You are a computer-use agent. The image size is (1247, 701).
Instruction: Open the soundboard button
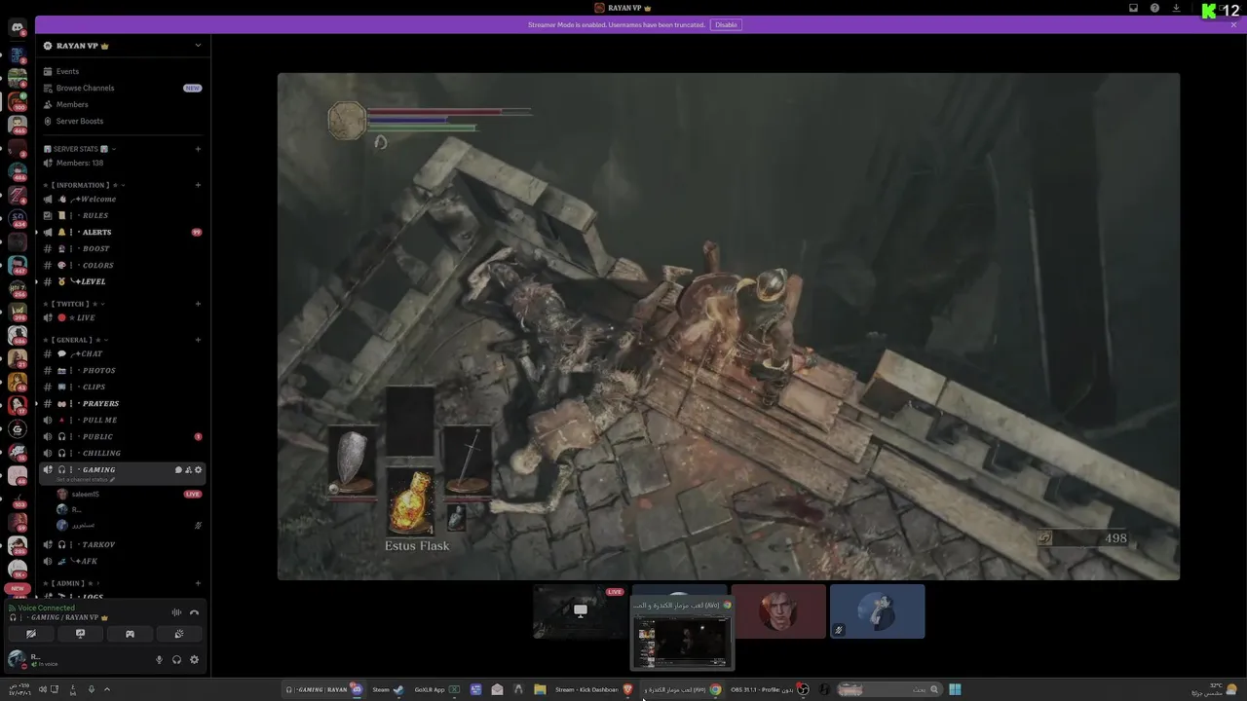[178, 634]
